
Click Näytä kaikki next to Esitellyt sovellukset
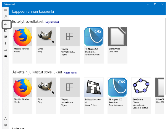[52, 22]
